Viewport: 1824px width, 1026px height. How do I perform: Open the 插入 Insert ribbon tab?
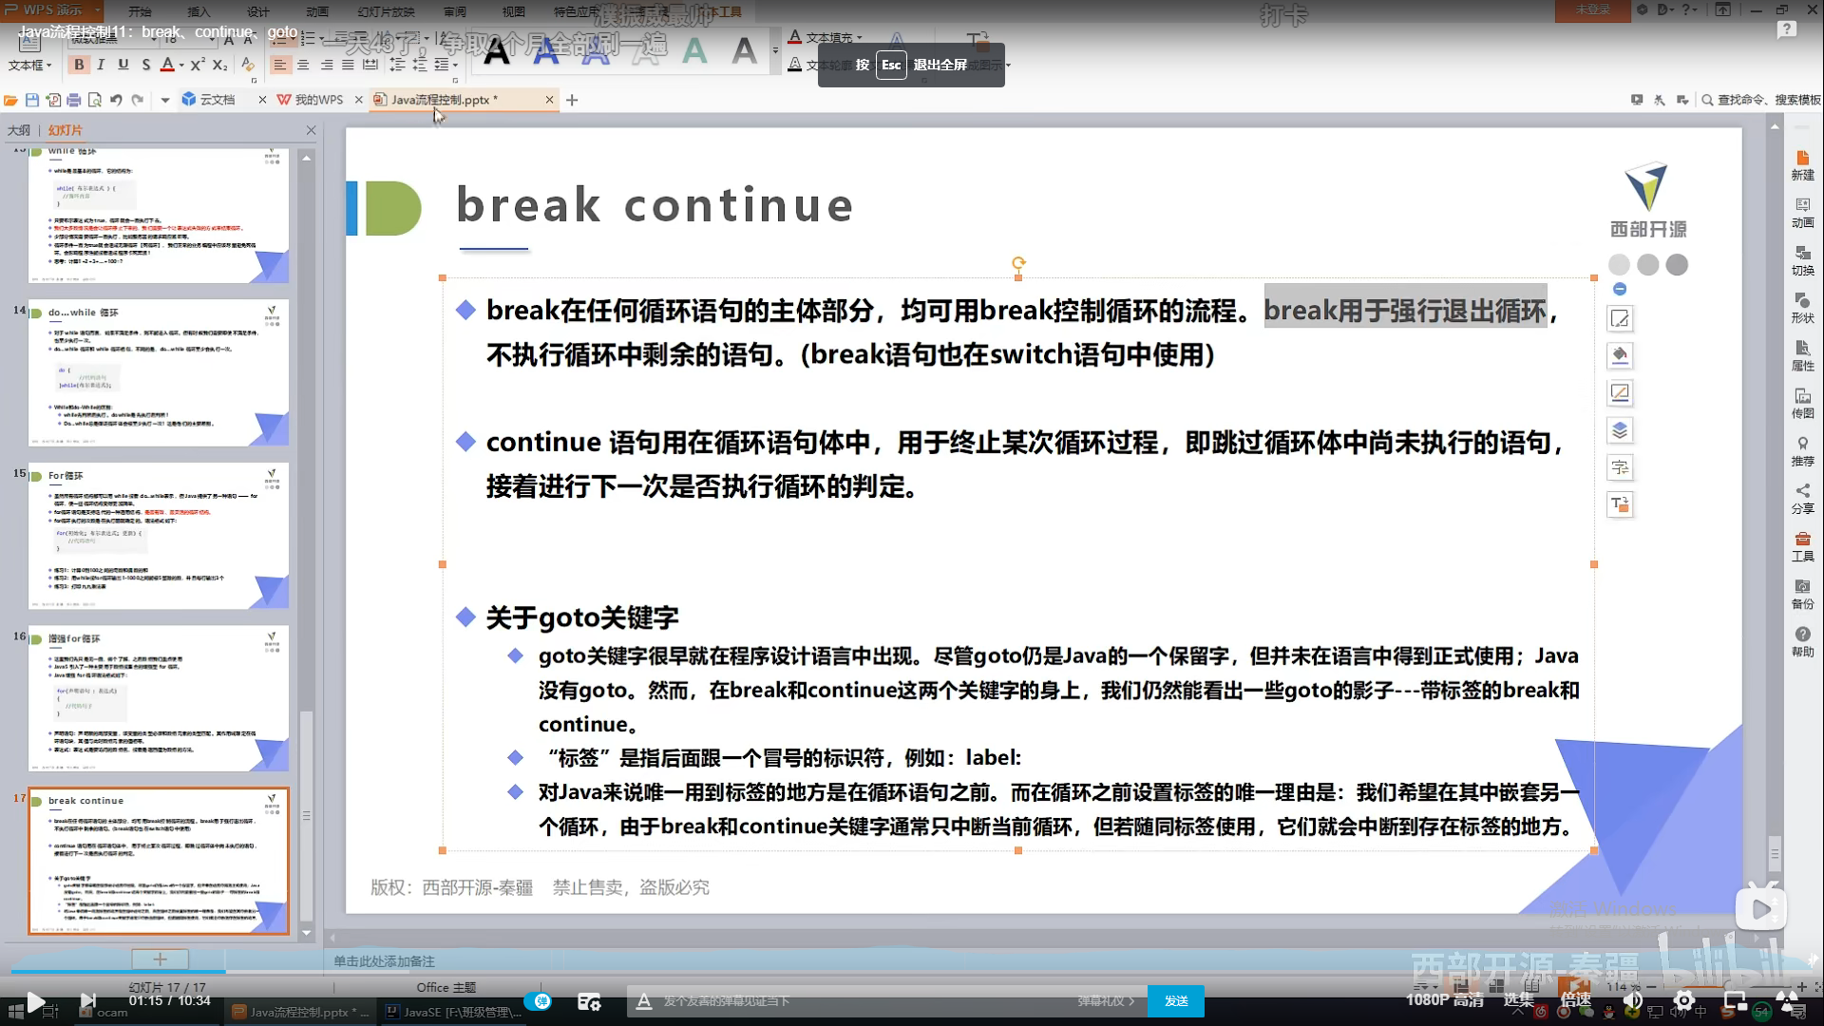pos(199,12)
